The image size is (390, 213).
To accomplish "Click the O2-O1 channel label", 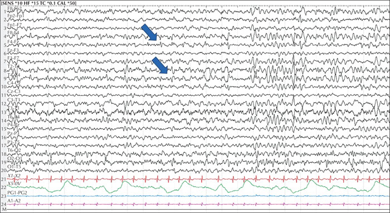I will 14,158.
